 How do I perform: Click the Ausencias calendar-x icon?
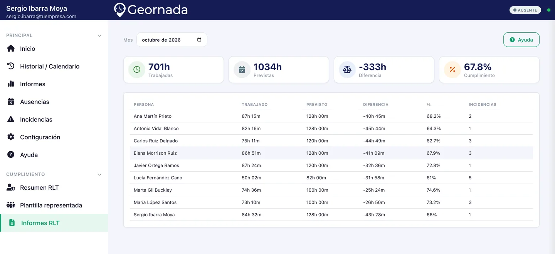[11, 102]
